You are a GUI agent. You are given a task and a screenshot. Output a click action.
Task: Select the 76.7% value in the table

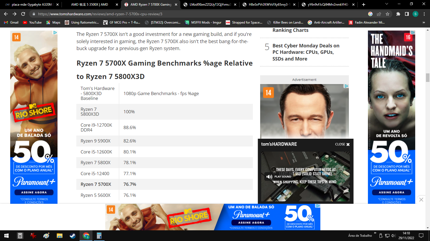130,184
